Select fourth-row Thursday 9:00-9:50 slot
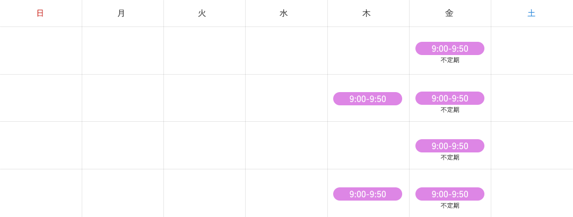 click(368, 194)
